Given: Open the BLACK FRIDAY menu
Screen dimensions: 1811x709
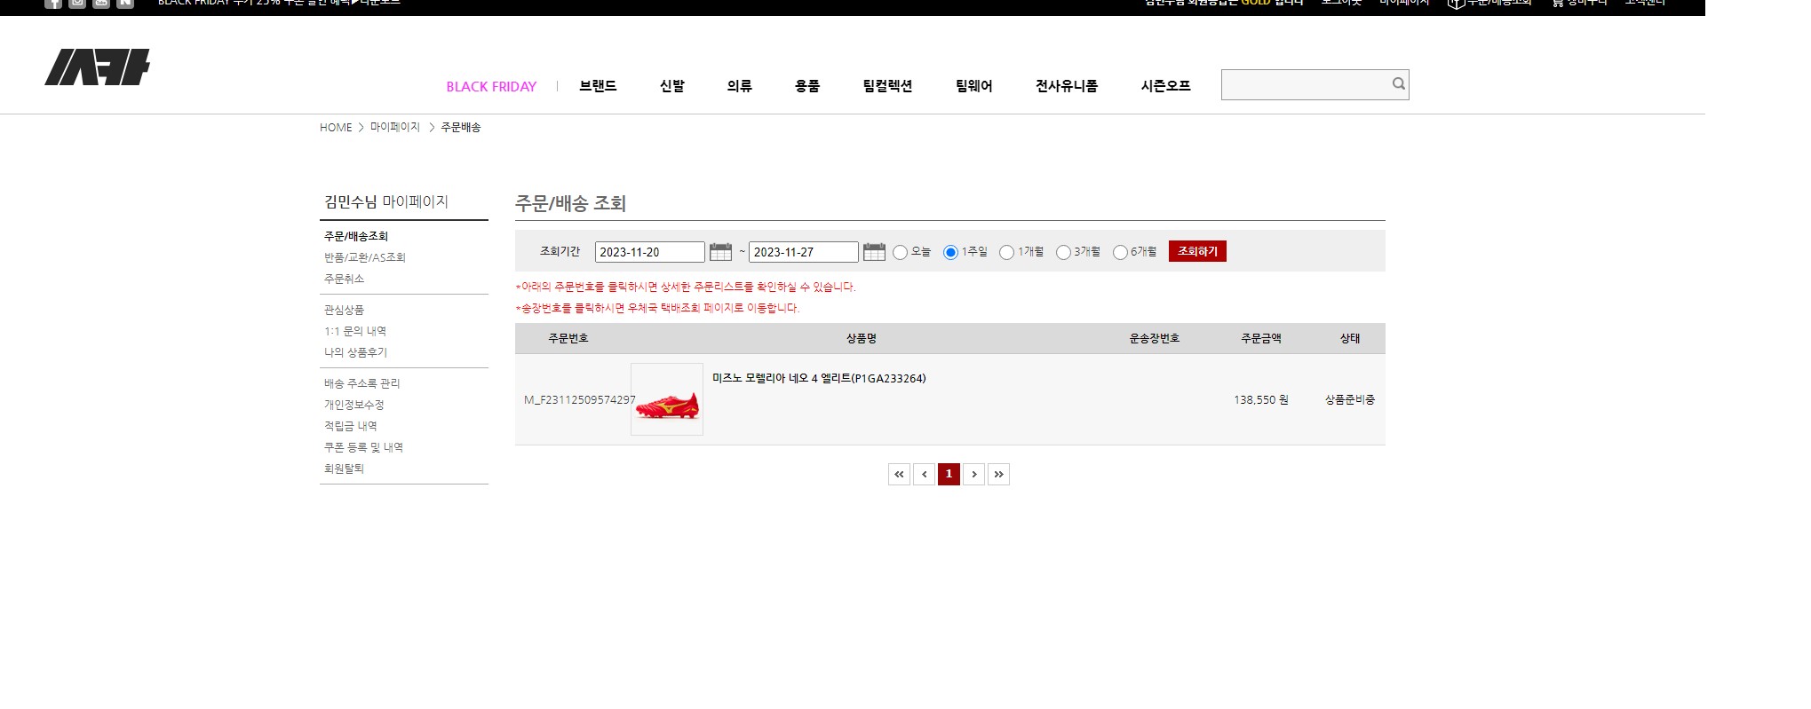Looking at the screenshot, I should (x=491, y=86).
